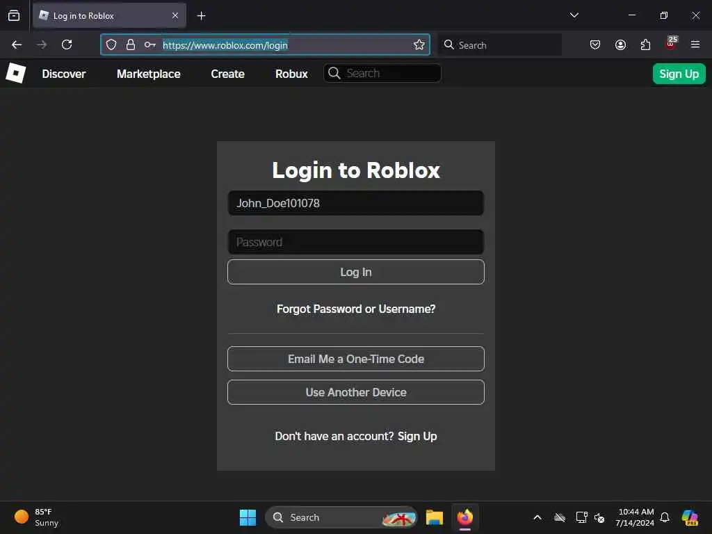Screen dimensions: 712x534
Task: Open Forgot Password or Username link
Action: [356, 309]
